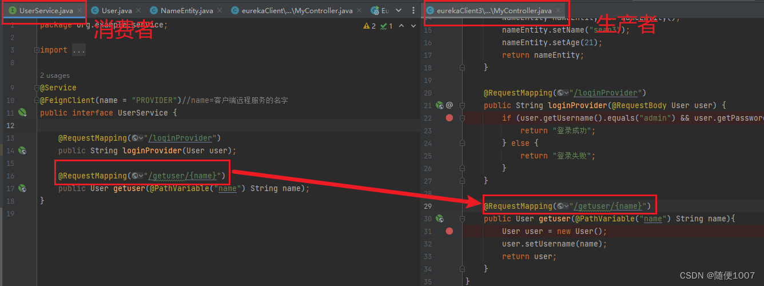Close the eurekaClient3 MyController.java tab

tap(558, 11)
